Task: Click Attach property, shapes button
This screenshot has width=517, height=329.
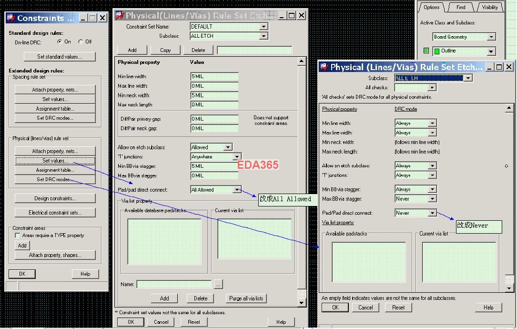Action: click(x=55, y=255)
